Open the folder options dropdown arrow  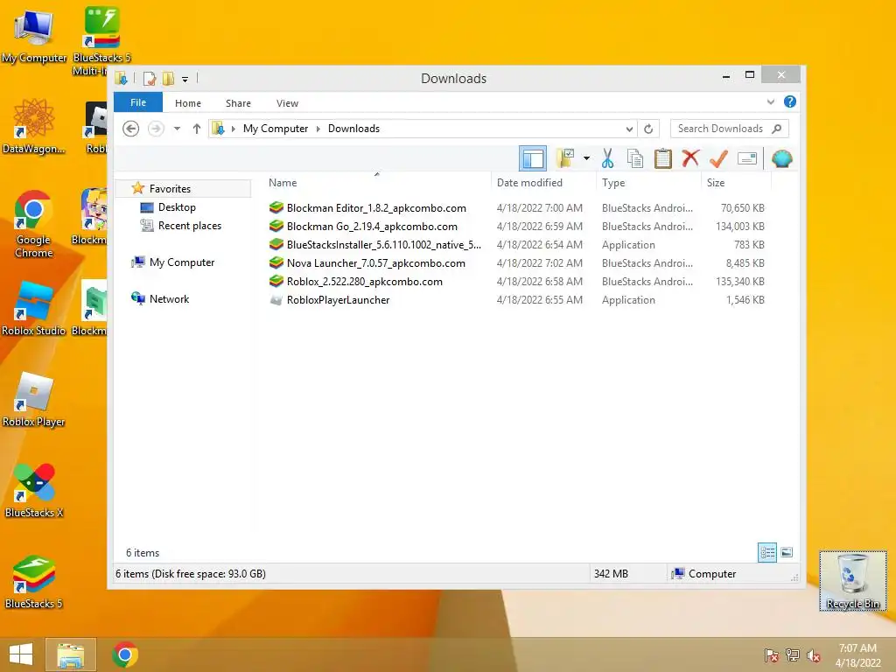point(586,158)
